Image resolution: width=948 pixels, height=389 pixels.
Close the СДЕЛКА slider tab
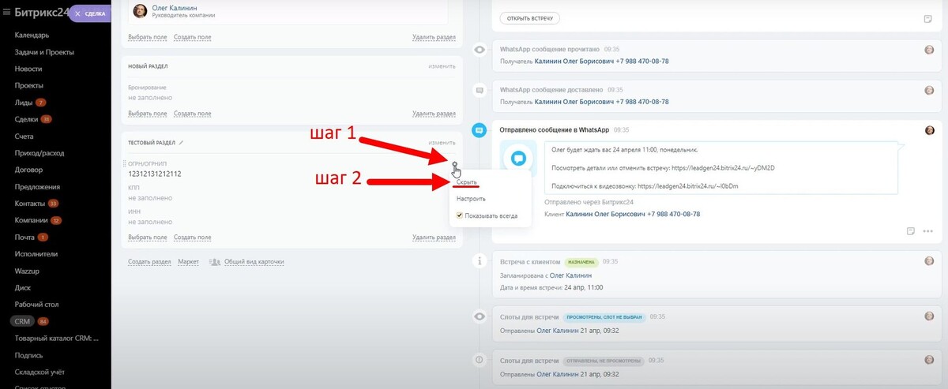pos(77,13)
